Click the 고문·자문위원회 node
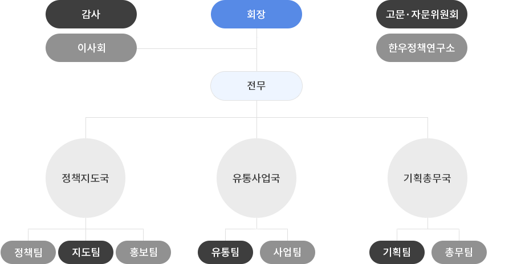The image size is (513, 264). click(422, 14)
